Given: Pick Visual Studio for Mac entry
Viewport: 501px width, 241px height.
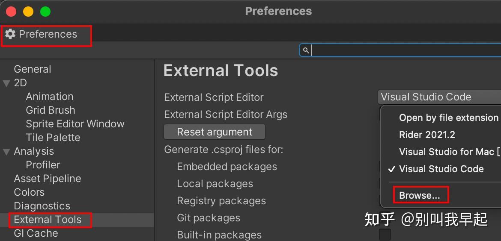Looking at the screenshot, I should [x=449, y=152].
